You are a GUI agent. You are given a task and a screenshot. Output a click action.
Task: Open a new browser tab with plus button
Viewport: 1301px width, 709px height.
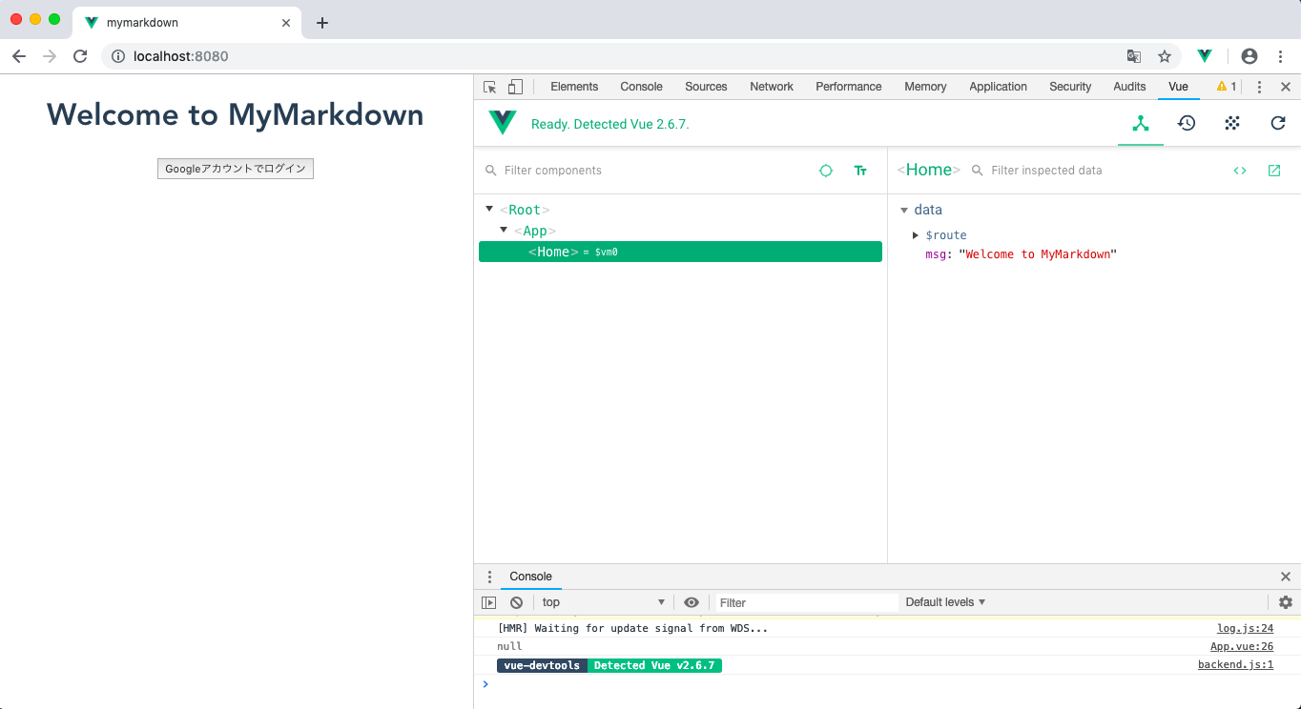click(322, 23)
